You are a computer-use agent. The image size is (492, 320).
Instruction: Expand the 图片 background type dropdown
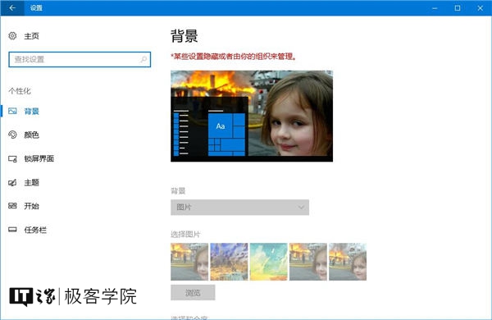tap(239, 208)
